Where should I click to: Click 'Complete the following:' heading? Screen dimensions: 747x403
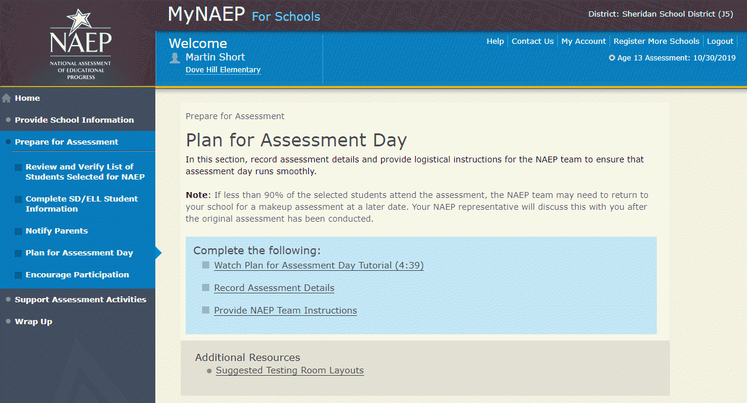click(257, 251)
